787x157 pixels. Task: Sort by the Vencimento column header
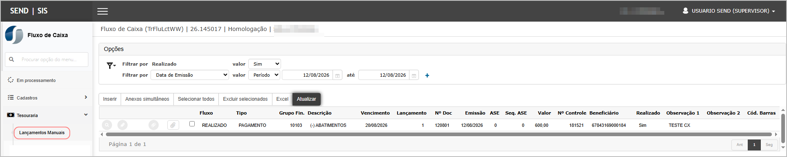[375, 113]
